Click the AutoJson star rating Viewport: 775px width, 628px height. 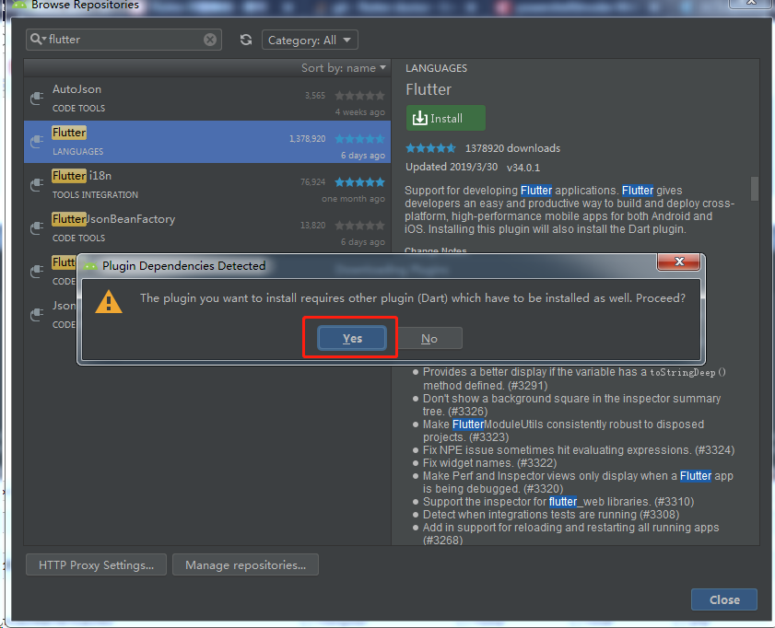click(359, 95)
